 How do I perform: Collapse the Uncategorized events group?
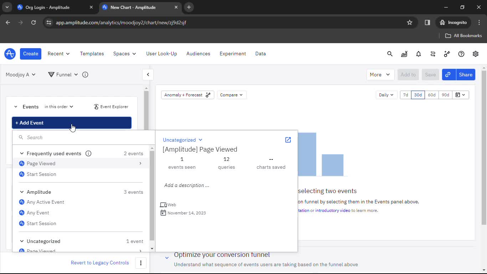pyautogui.click(x=22, y=241)
